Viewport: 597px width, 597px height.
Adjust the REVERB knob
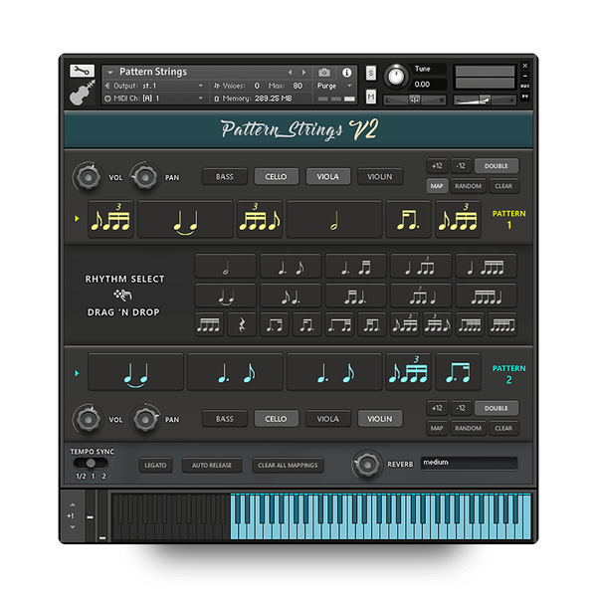[x=367, y=465]
